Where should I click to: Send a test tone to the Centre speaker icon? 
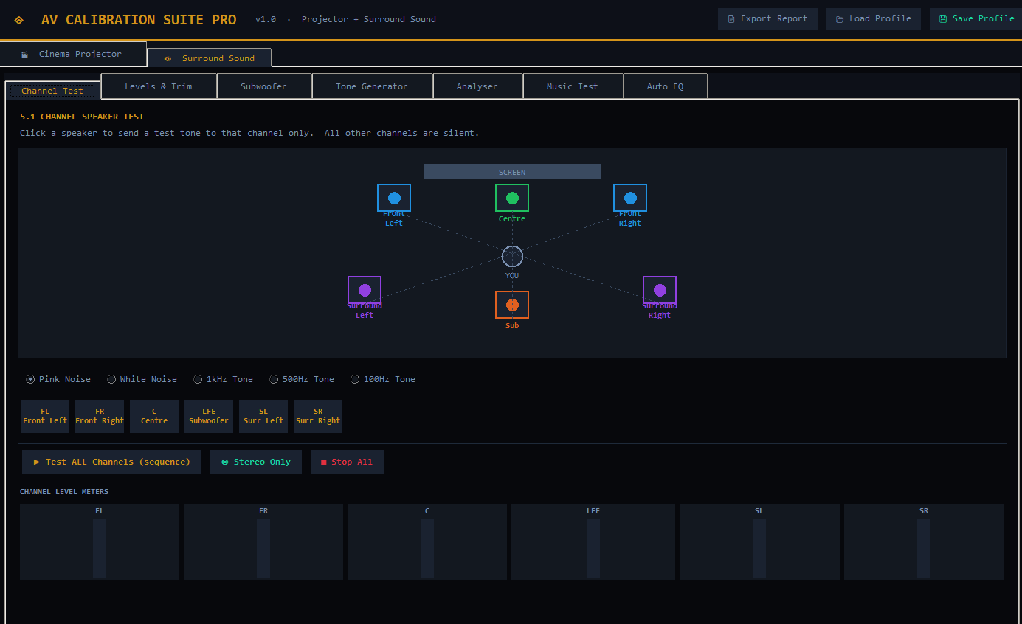(512, 198)
